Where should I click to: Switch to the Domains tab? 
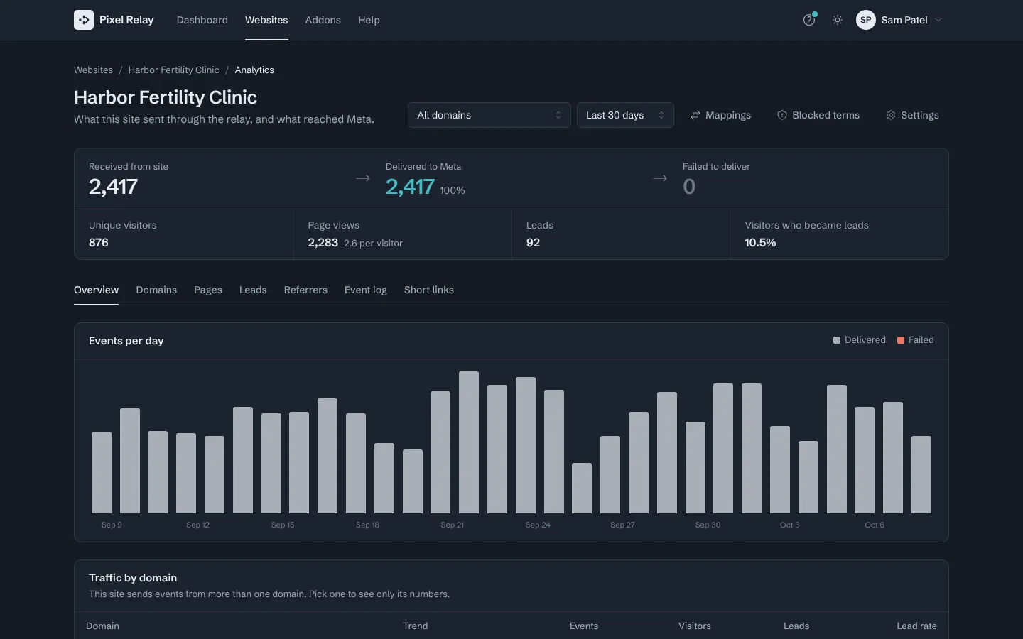pos(156,290)
